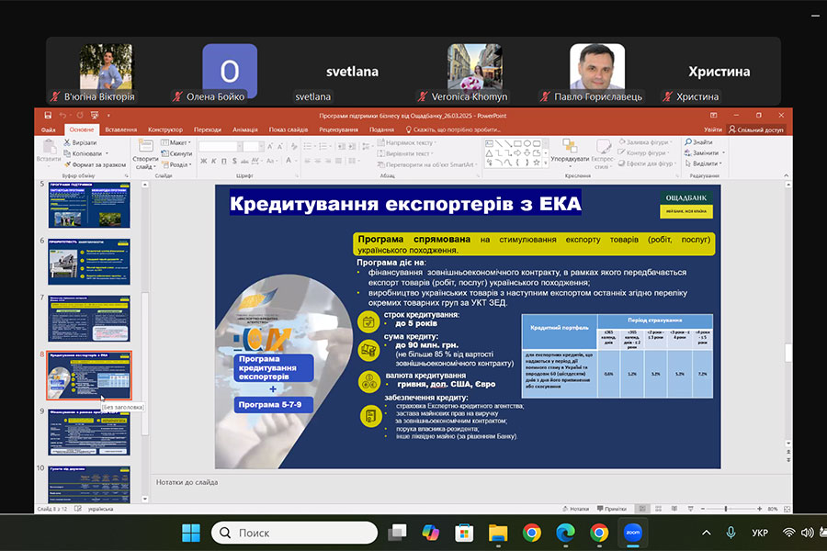Screen dimensions: 827x551
Task: Open Zoom app from the taskbar
Action: [x=633, y=533]
